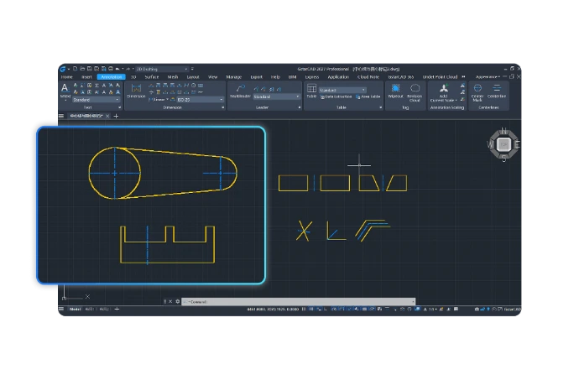This screenshot has height=380, width=579.
Task: Click the Data Extraction button
Action: [336, 96]
